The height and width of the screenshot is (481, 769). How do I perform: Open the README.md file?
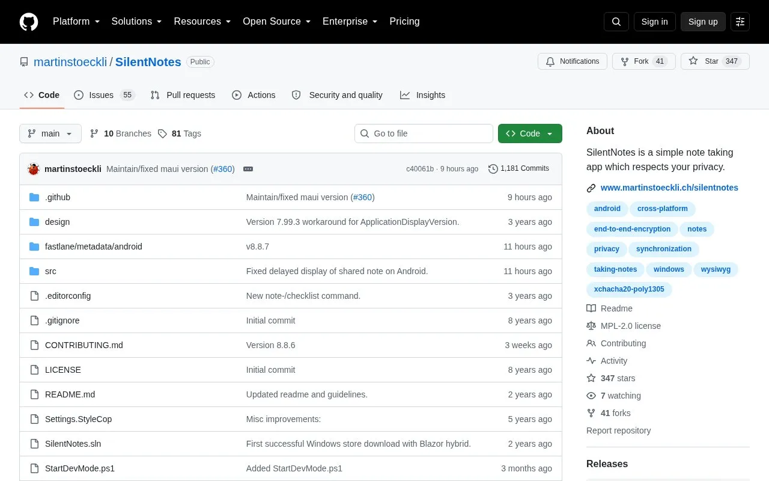click(70, 394)
